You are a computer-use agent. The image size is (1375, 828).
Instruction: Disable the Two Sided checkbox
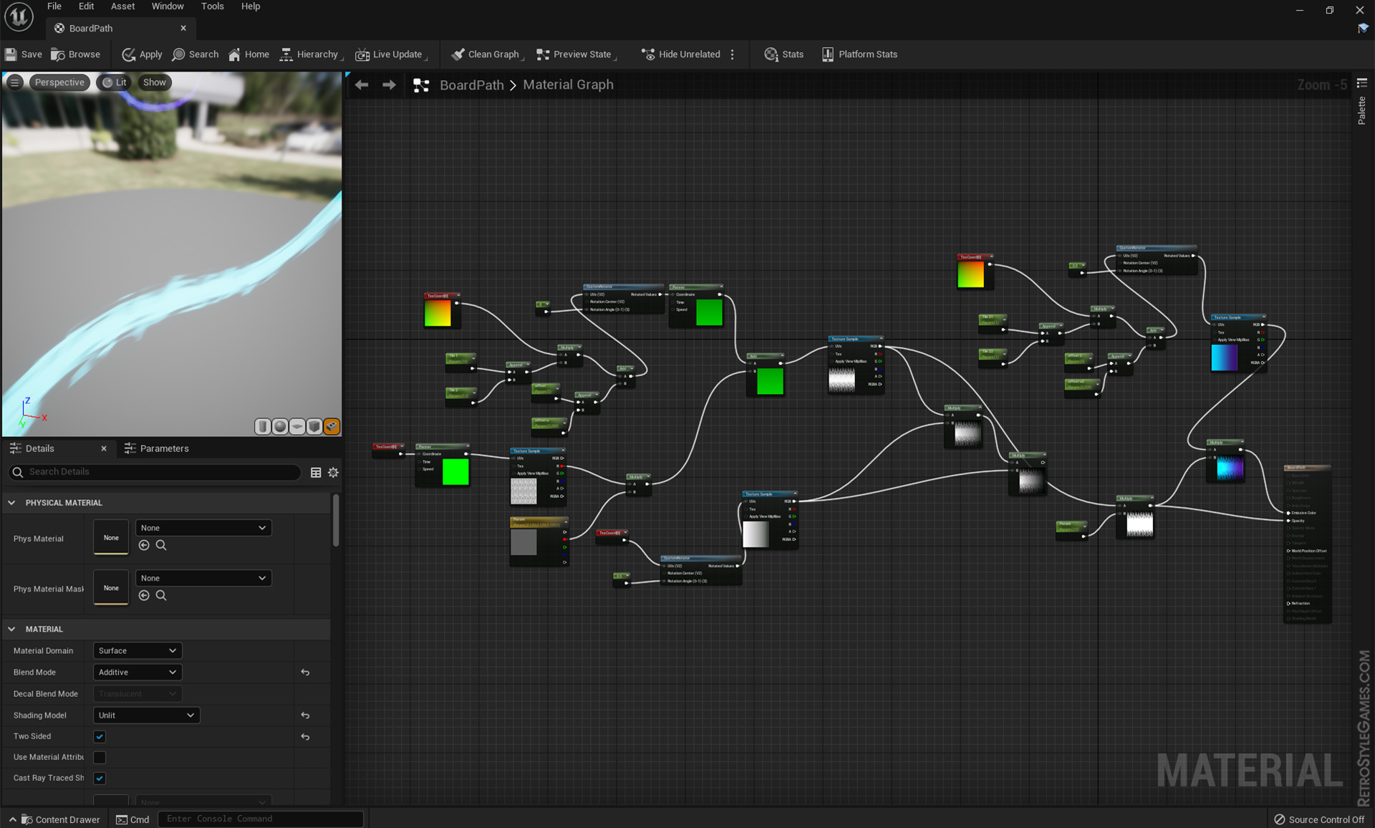[x=99, y=736]
